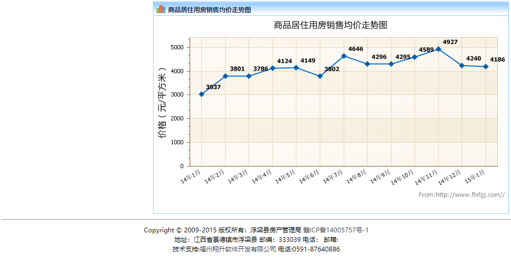511x261 pixels.
Task: Click the bar chart icon in panel header
Action: tap(160, 9)
